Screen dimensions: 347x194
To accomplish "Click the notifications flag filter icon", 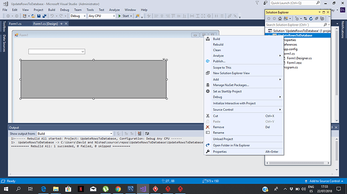I will pos(257,3).
